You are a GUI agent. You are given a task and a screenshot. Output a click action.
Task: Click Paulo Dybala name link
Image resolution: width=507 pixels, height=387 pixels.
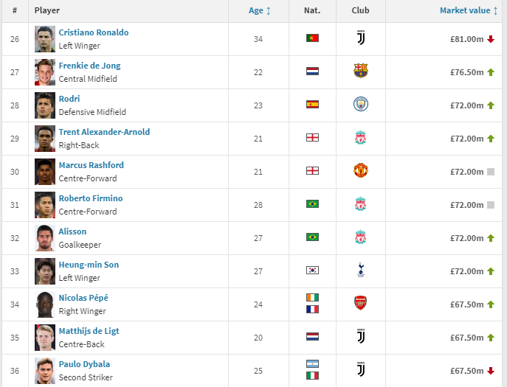[x=84, y=364]
